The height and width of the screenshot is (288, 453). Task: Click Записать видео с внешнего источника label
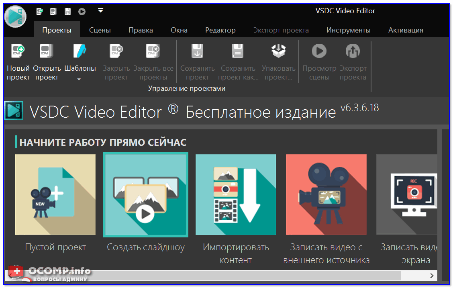pos(326,253)
